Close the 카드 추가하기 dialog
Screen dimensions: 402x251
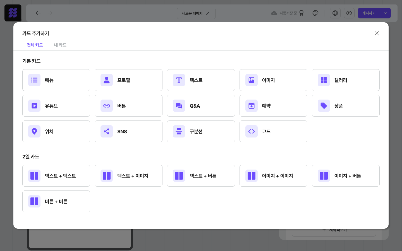(377, 33)
